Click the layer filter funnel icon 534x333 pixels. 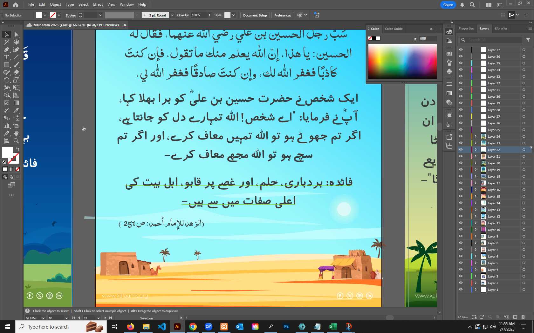pos(528,40)
